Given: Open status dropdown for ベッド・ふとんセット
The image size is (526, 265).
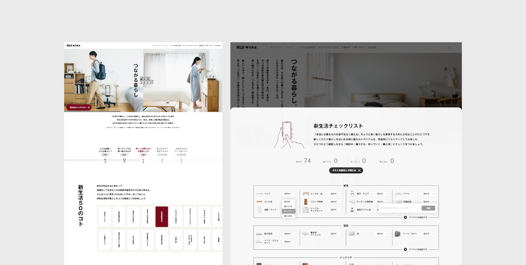Looking at the screenshot, I should click(x=288, y=241).
